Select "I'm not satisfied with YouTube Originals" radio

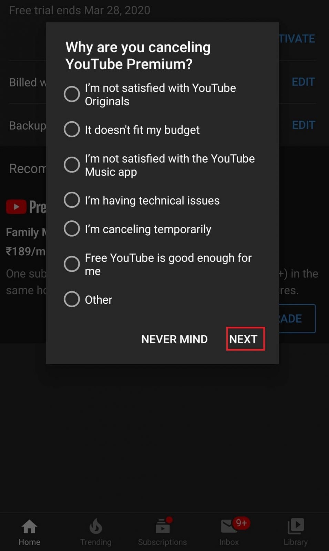point(72,94)
